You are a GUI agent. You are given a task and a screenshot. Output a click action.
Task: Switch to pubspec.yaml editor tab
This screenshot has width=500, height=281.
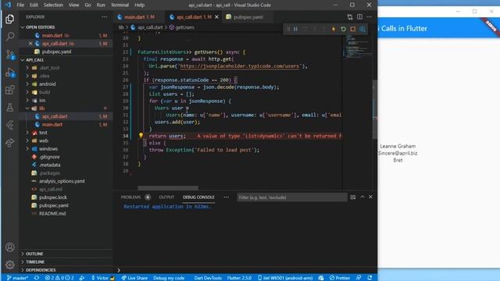pyautogui.click(x=248, y=17)
